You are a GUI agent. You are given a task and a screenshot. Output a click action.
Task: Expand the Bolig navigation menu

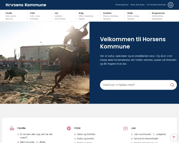tap(88, 16)
